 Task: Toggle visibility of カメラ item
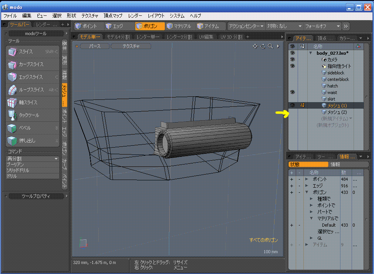292,60
